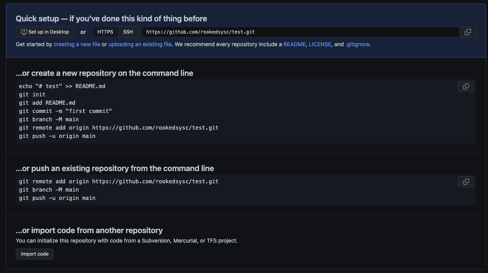Copy the create new repository commands
The image size is (488, 273).
[465, 87]
